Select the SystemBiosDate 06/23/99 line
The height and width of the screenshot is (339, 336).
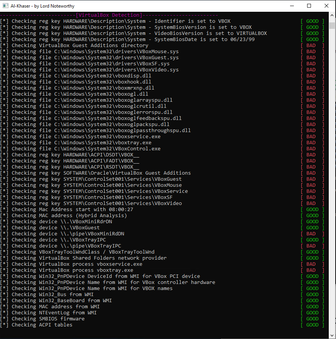(x=162, y=39)
